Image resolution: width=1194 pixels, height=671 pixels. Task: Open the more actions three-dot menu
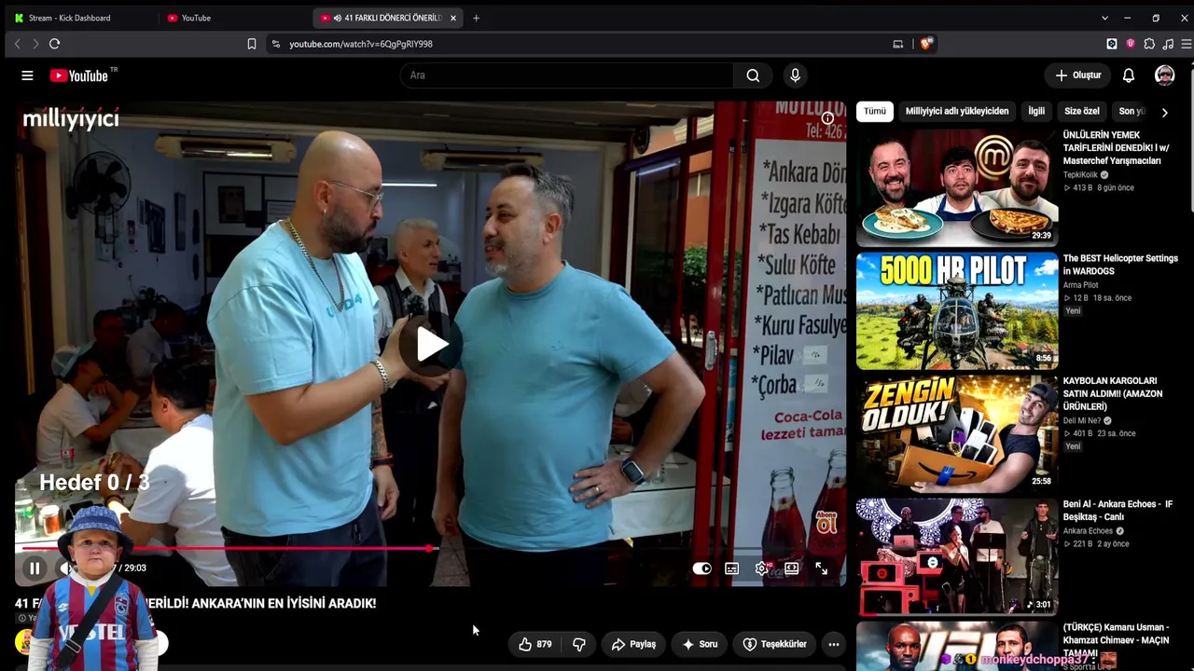click(x=834, y=644)
